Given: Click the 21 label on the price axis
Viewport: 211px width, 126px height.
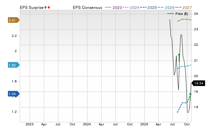Looking at the screenshot, I should 196,60.
